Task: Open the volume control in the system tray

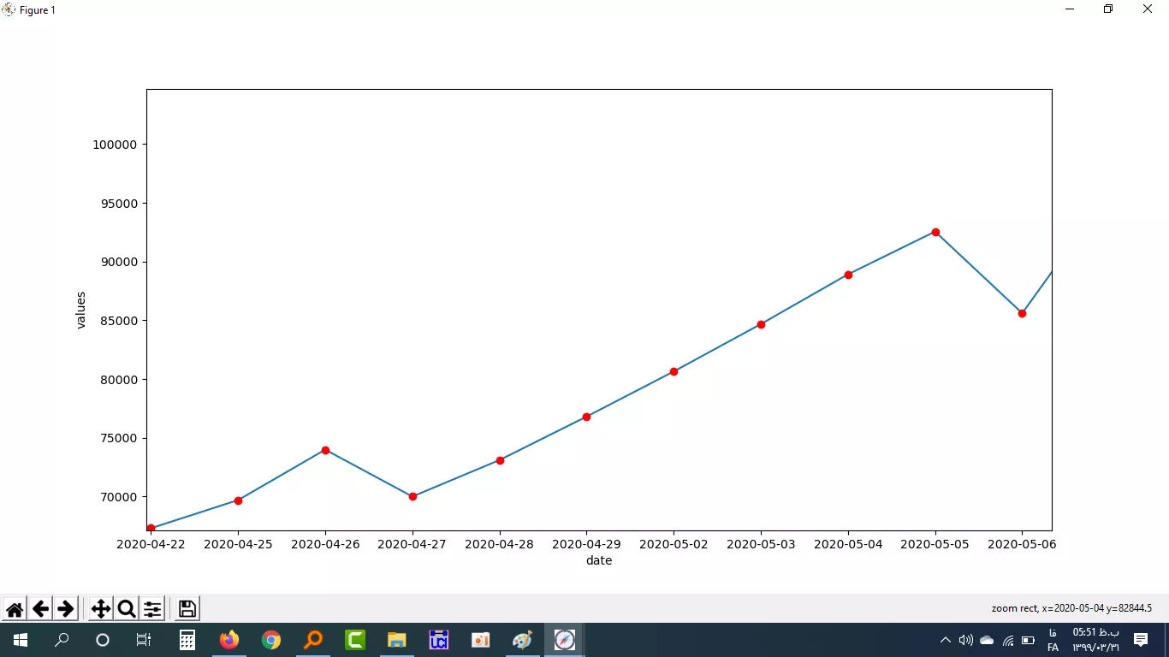Action: pyautogui.click(x=966, y=640)
